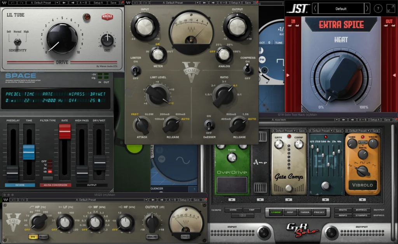The width and height of the screenshot is (398, 244).
Task: Toggle the VEQ3 PHASE button
Action: [43, 237]
